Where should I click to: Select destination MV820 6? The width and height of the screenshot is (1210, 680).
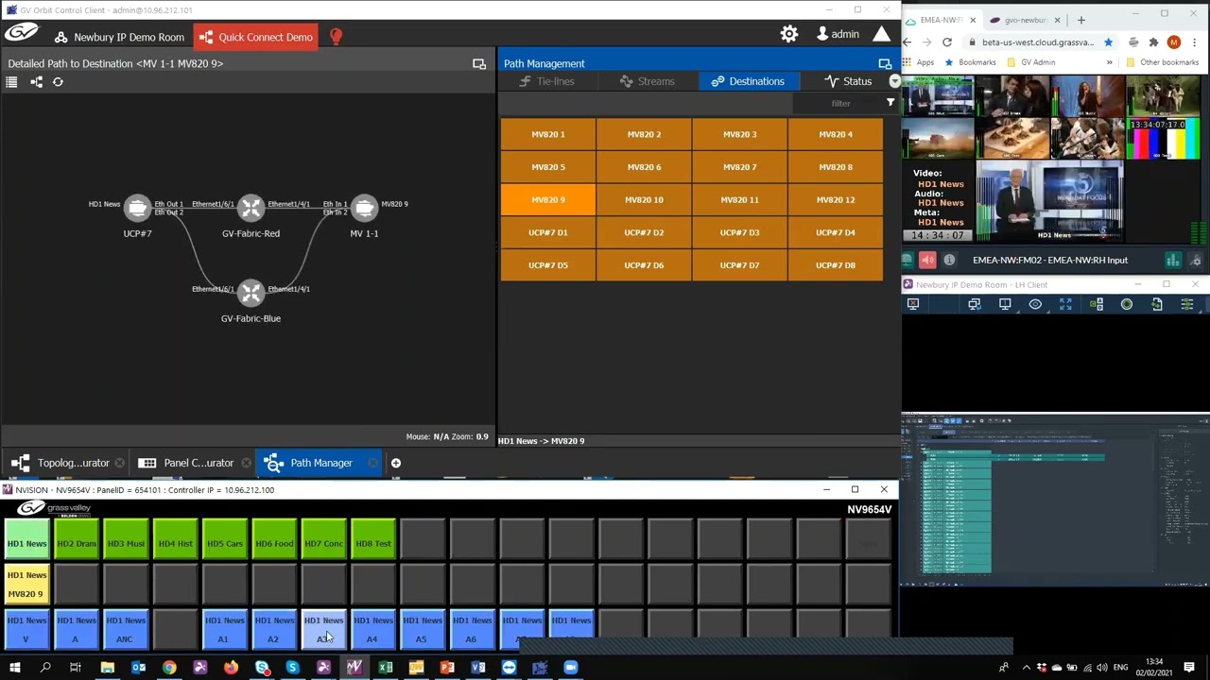point(644,167)
